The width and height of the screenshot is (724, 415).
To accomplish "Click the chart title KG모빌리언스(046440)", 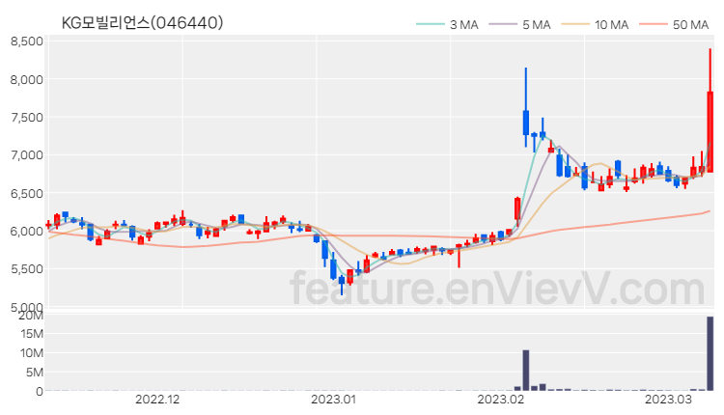I will click(x=142, y=22).
